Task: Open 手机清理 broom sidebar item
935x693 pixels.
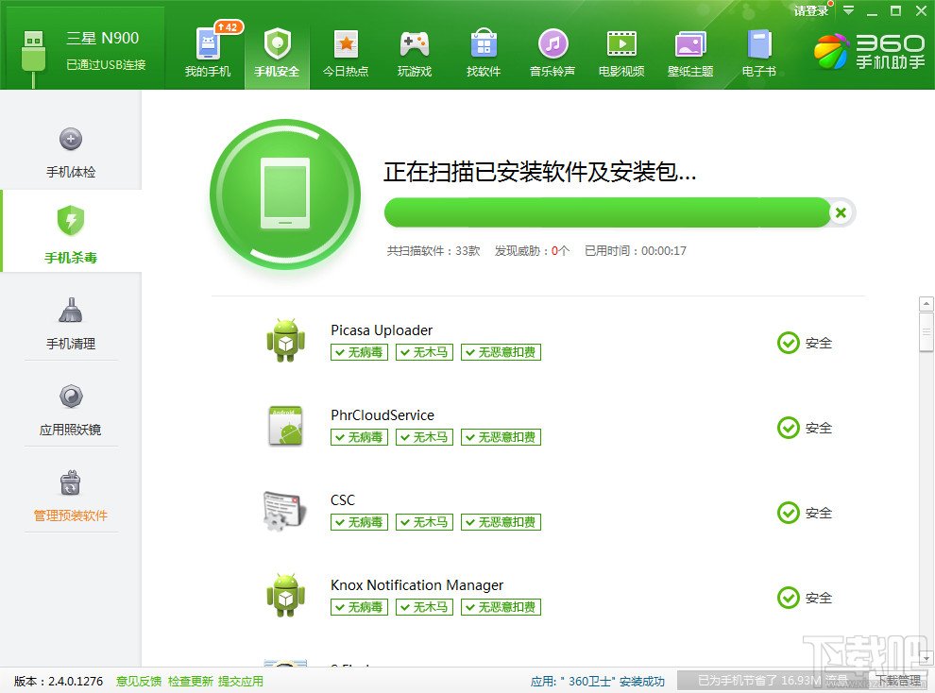Action: pyautogui.click(x=71, y=324)
